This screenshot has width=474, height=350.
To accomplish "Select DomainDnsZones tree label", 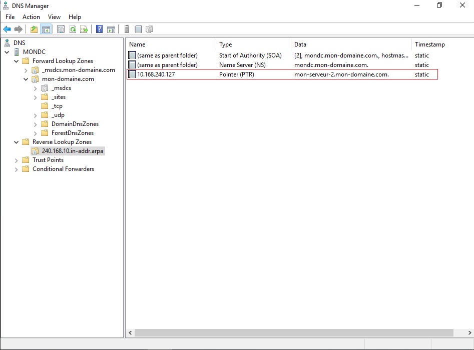I will 75,124.
